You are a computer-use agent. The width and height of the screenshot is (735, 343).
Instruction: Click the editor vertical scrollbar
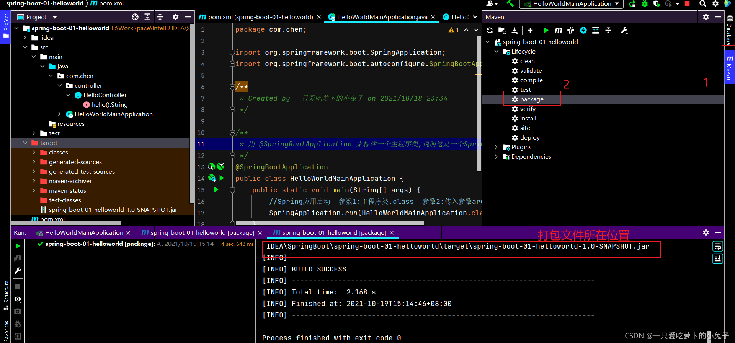pyautogui.click(x=479, y=103)
